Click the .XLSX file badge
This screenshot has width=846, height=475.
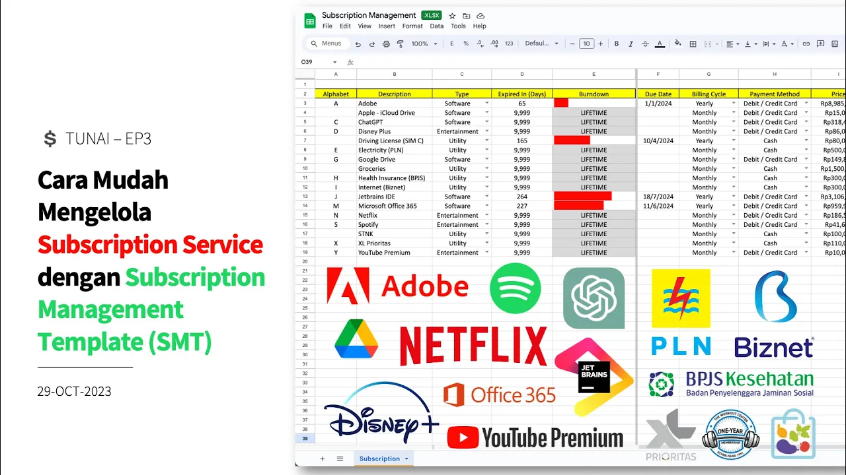point(432,15)
